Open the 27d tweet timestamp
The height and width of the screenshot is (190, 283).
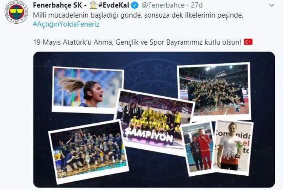(197, 5)
